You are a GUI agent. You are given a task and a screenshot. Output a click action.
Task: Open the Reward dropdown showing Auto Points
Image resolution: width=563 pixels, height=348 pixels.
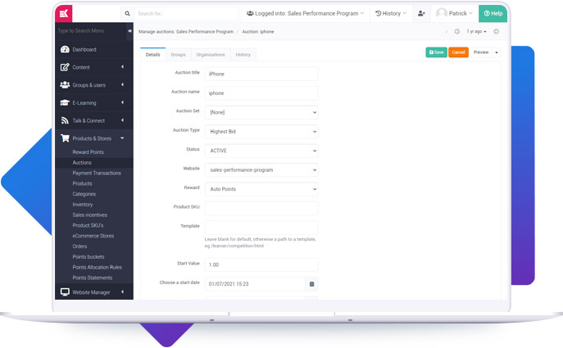coord(261,188)
